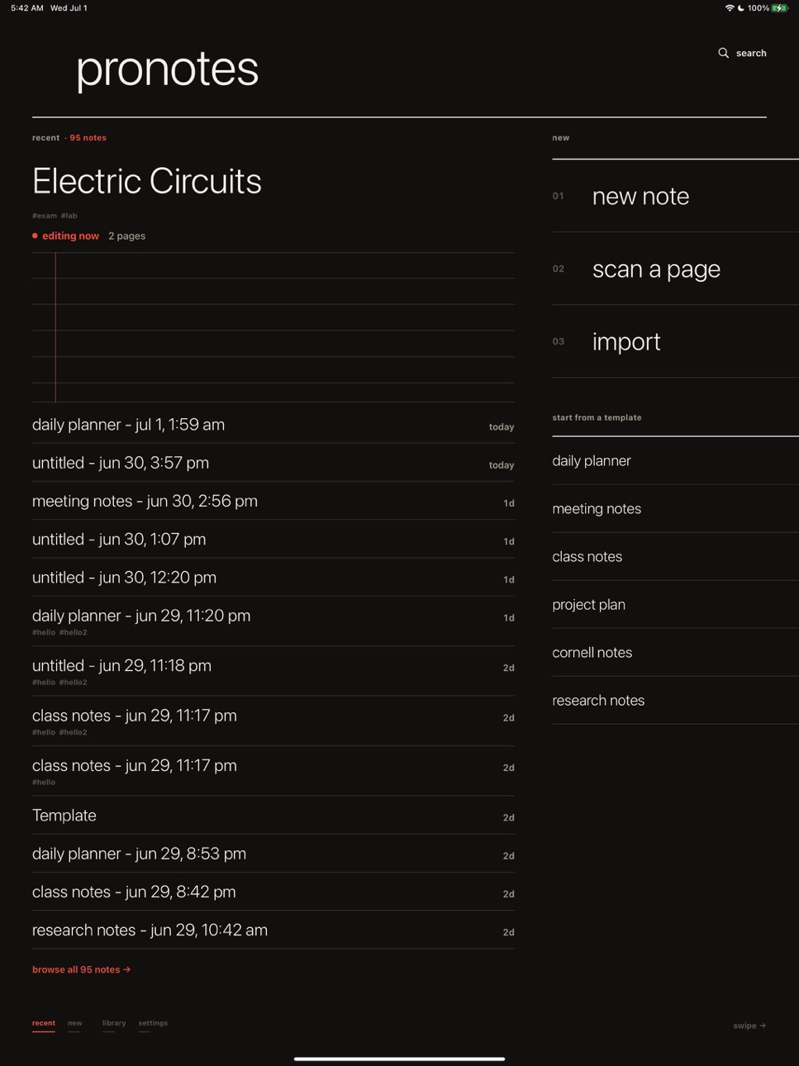The image size is (799, 1066).
Task: Open untitled - jun 30, 3:57 pm
Action: tap(273, 463)
